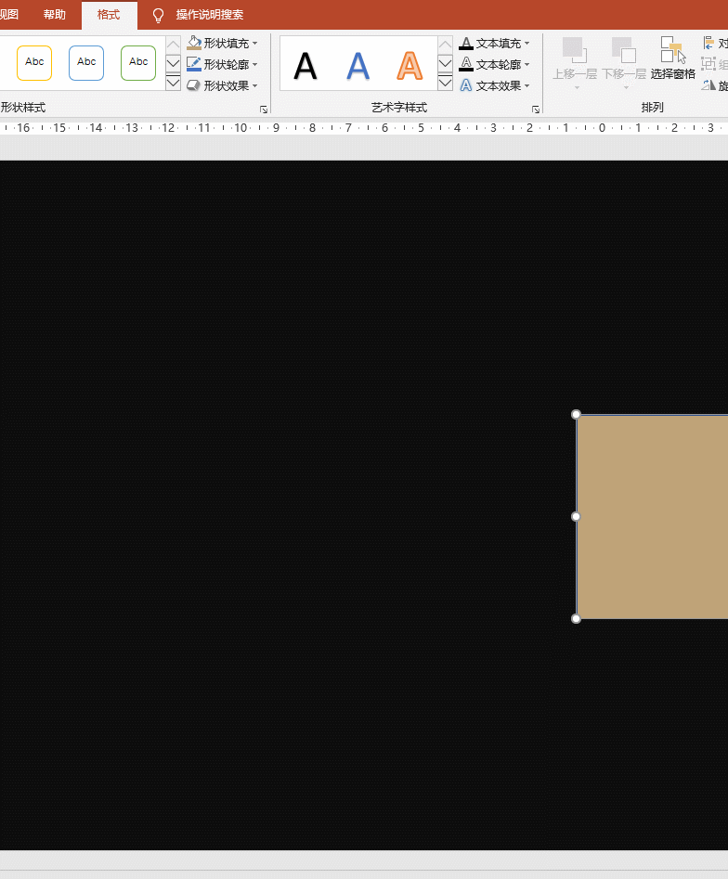This screenshot has width=728, height=879.
Task: Click the lightbulb icon beside 操作说明搜索
Action: (158, 15)
